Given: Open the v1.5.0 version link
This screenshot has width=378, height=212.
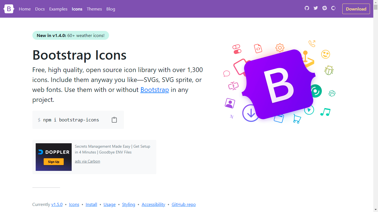Looking at the screenshot, I should pyautogui.click(x=57, y=205).
